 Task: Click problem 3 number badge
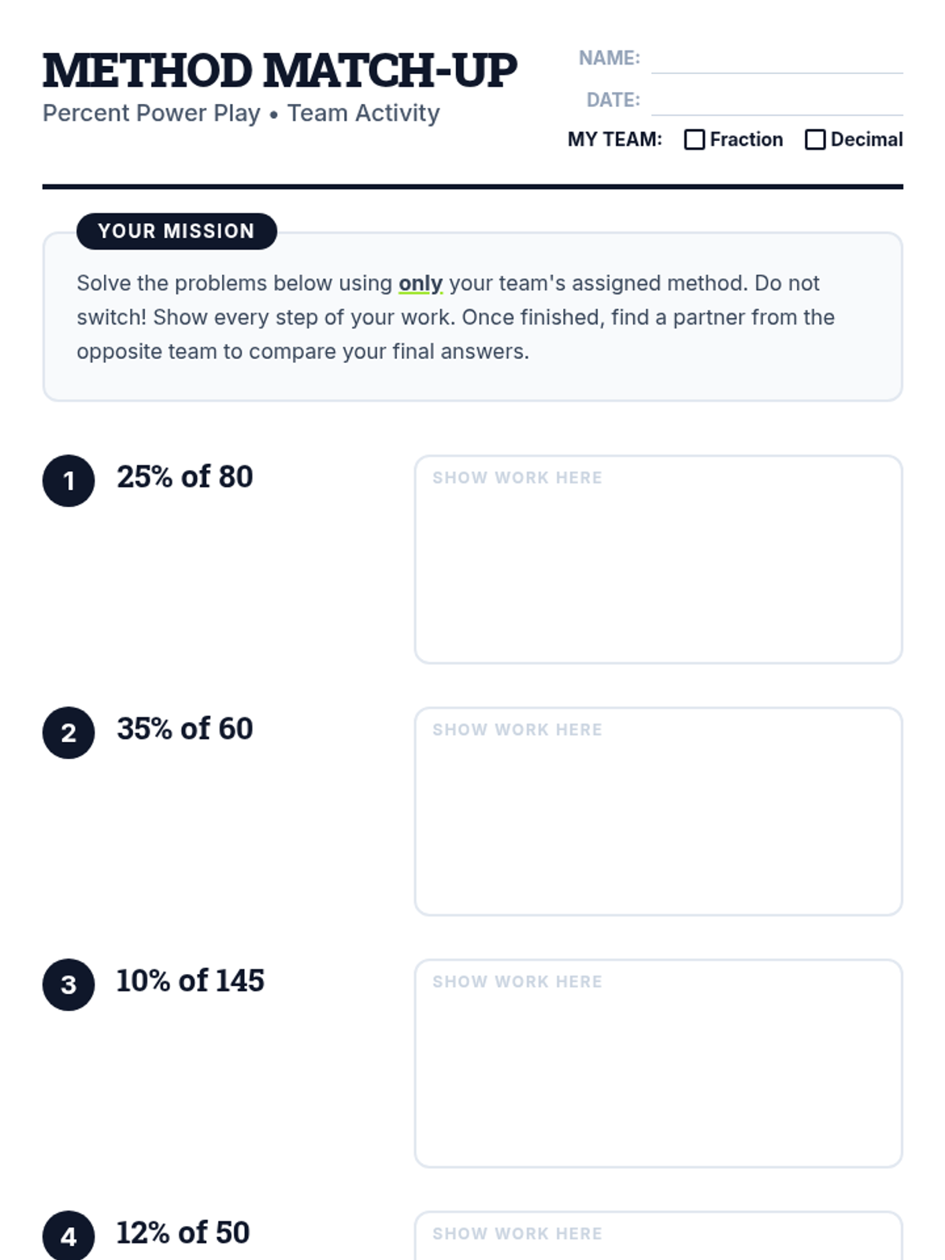click(69, 984)
